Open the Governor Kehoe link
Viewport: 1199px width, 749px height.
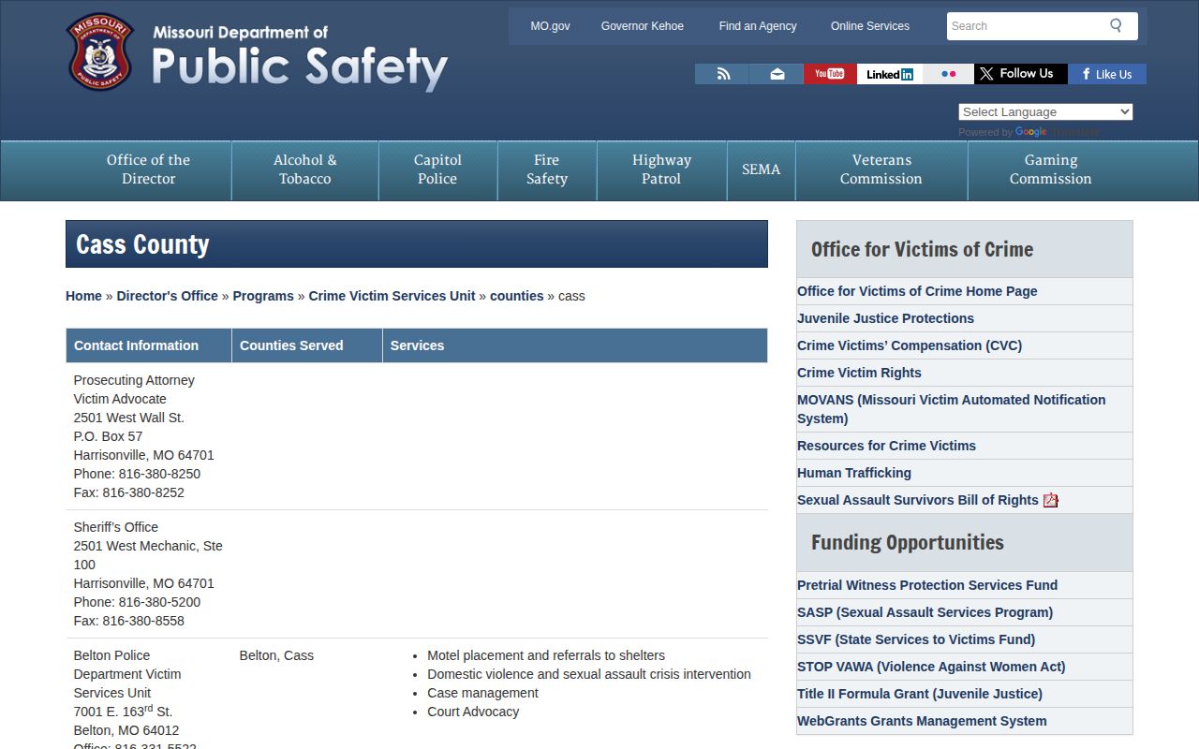[643, 26]
